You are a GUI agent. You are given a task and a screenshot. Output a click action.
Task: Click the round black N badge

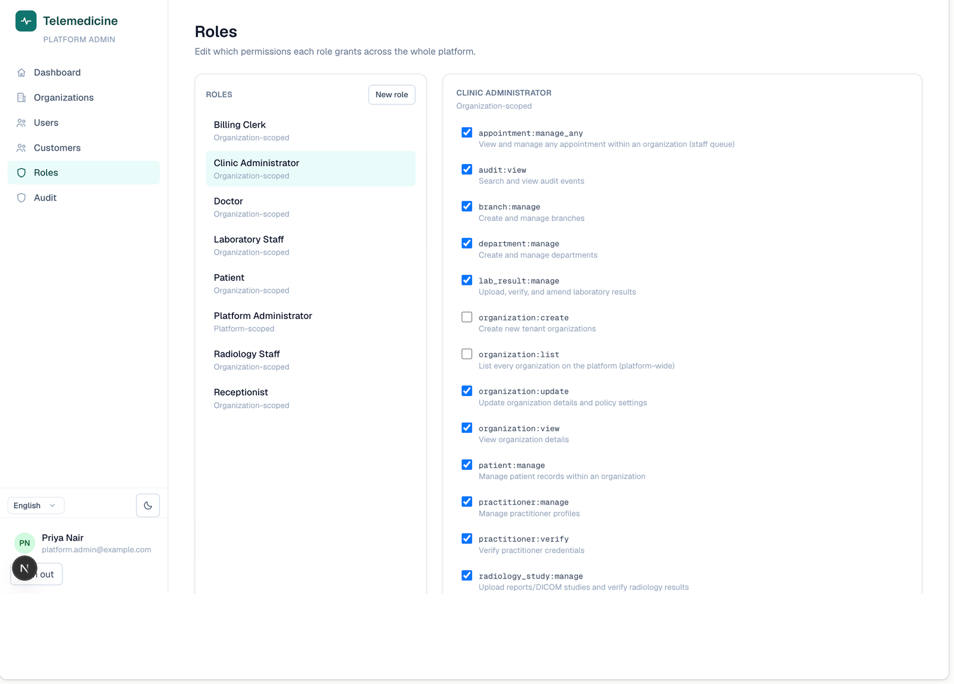24,568
